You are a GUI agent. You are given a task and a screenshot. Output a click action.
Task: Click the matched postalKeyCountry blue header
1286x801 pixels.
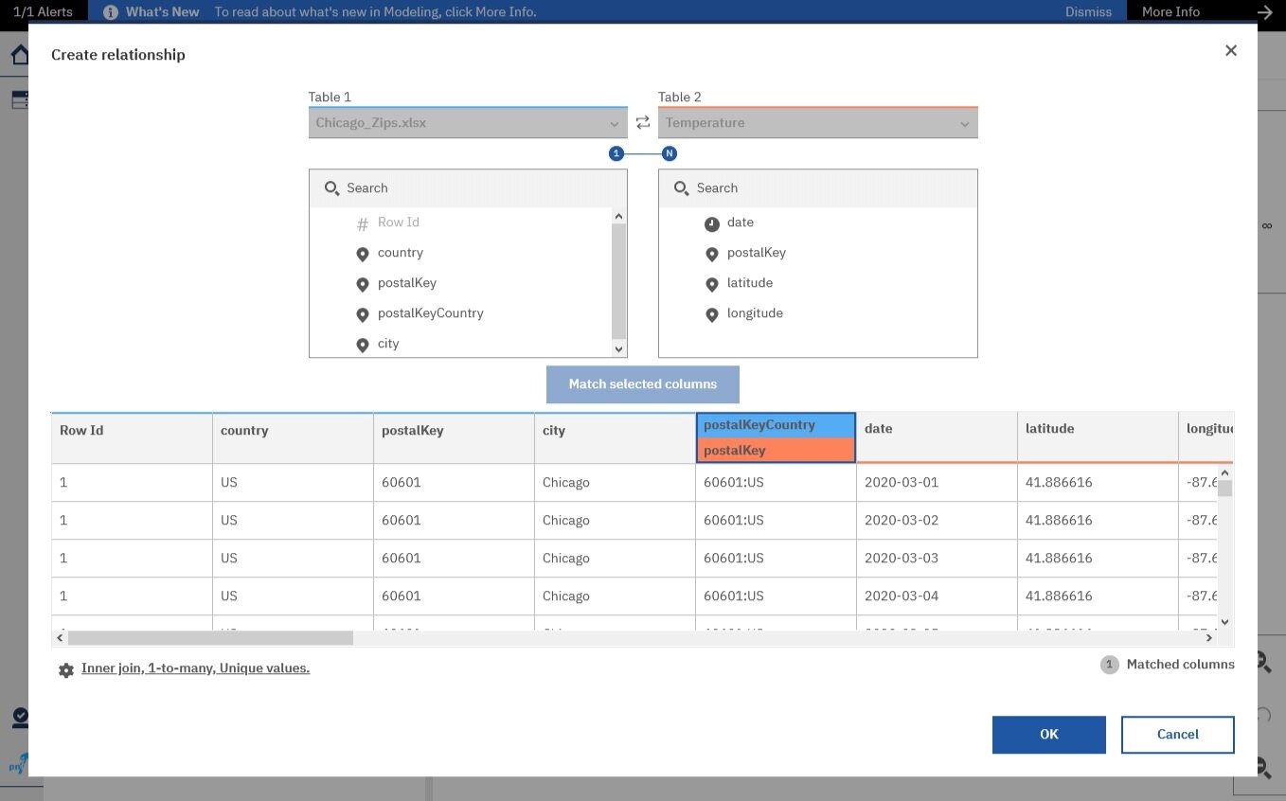click(776, 425)
